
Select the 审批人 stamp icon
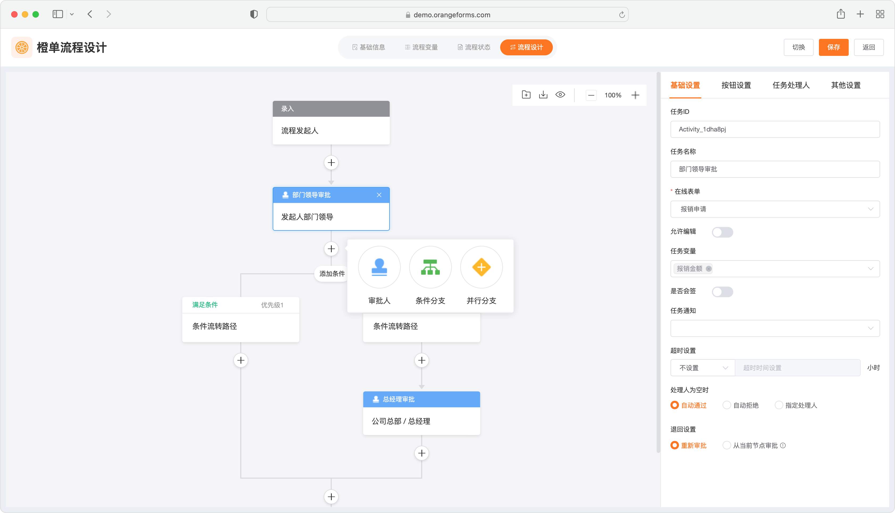pyautogui.click(x=379, y=267)
